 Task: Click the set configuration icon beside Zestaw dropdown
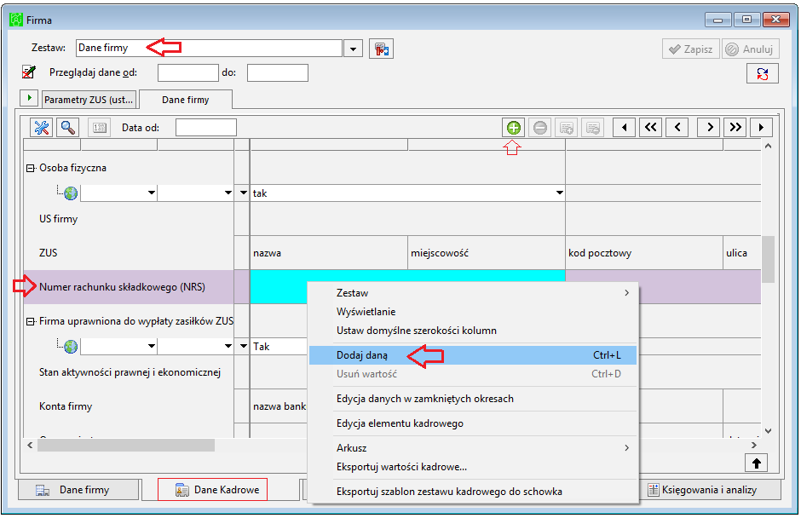[x=381, y=49]
